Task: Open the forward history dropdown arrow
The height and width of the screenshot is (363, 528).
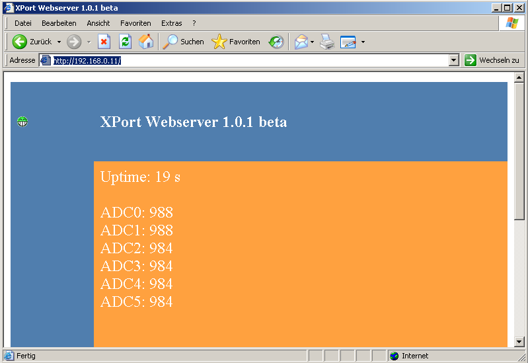Action: [89, 42]
